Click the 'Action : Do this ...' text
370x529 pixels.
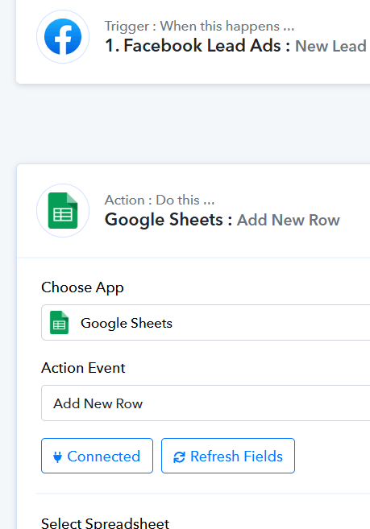click(160, 200)
